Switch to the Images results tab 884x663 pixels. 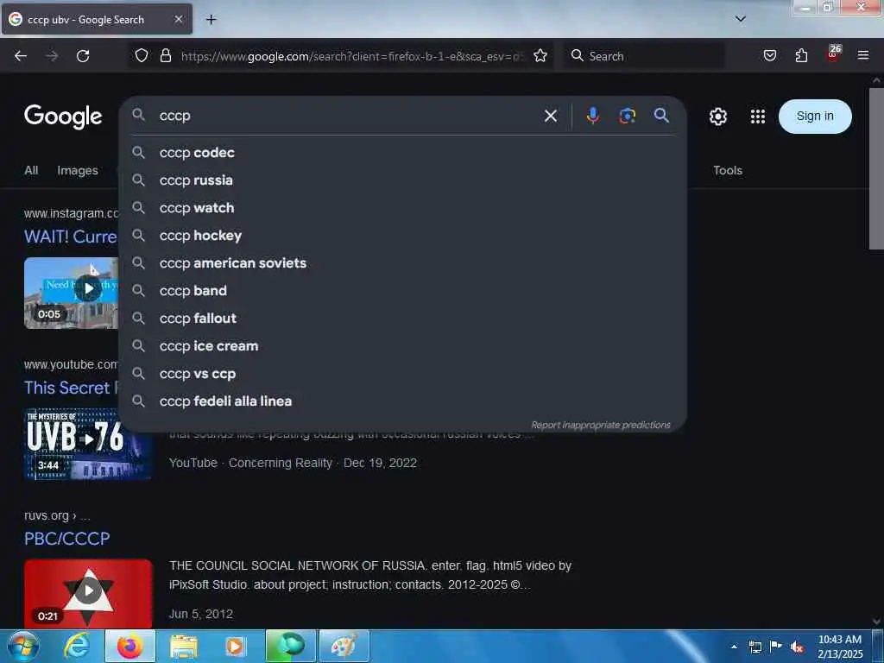77,170
